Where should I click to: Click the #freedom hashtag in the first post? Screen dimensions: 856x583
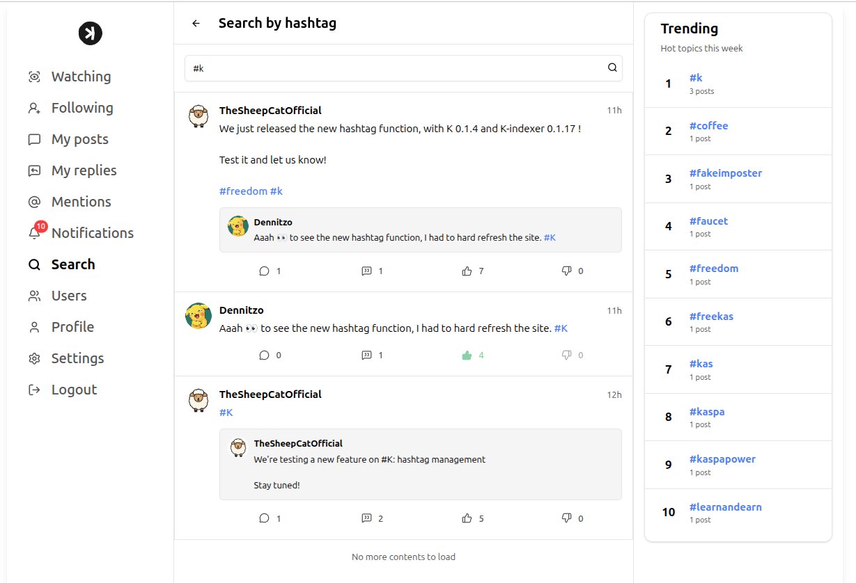[243, 191]
